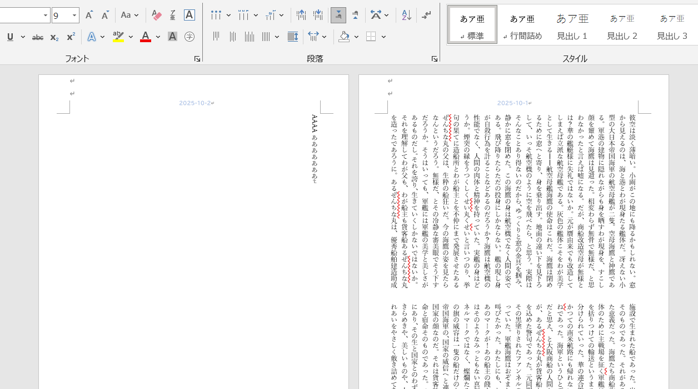Toggle subscript formatting
Screen dimensions: 698x389
click(x=54, y=37)
